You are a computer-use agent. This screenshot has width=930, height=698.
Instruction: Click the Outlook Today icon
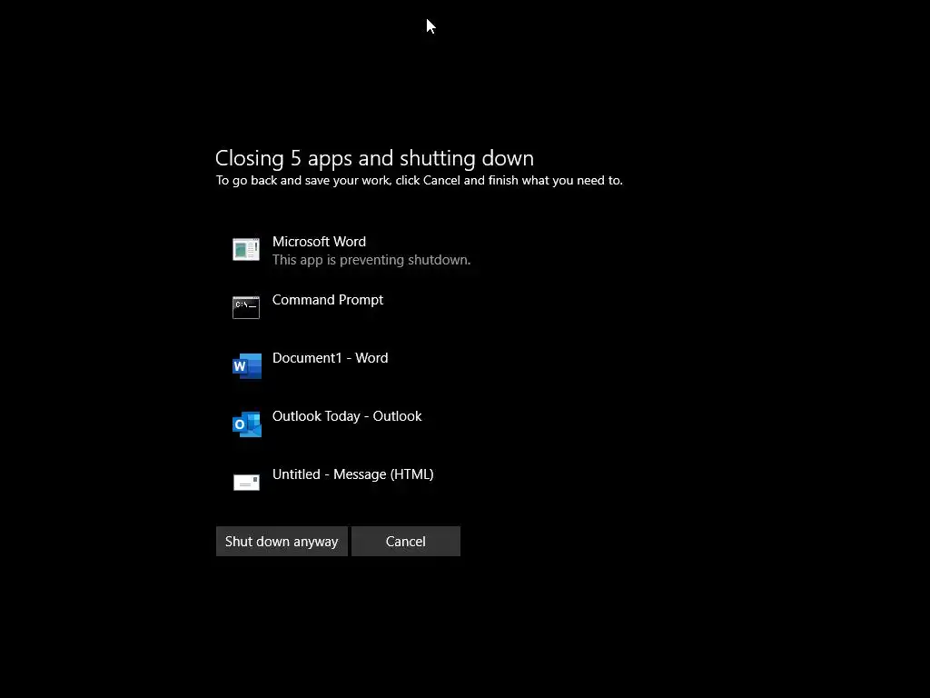tap(247, 424)
